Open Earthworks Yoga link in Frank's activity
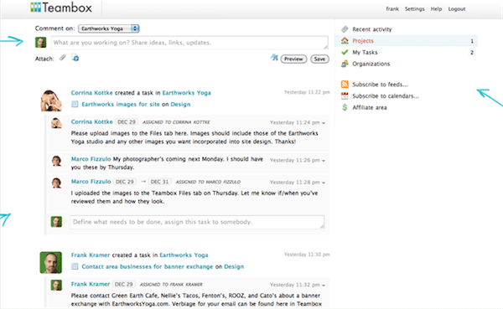Screen dimensions: 503x309 click(184, 255)
